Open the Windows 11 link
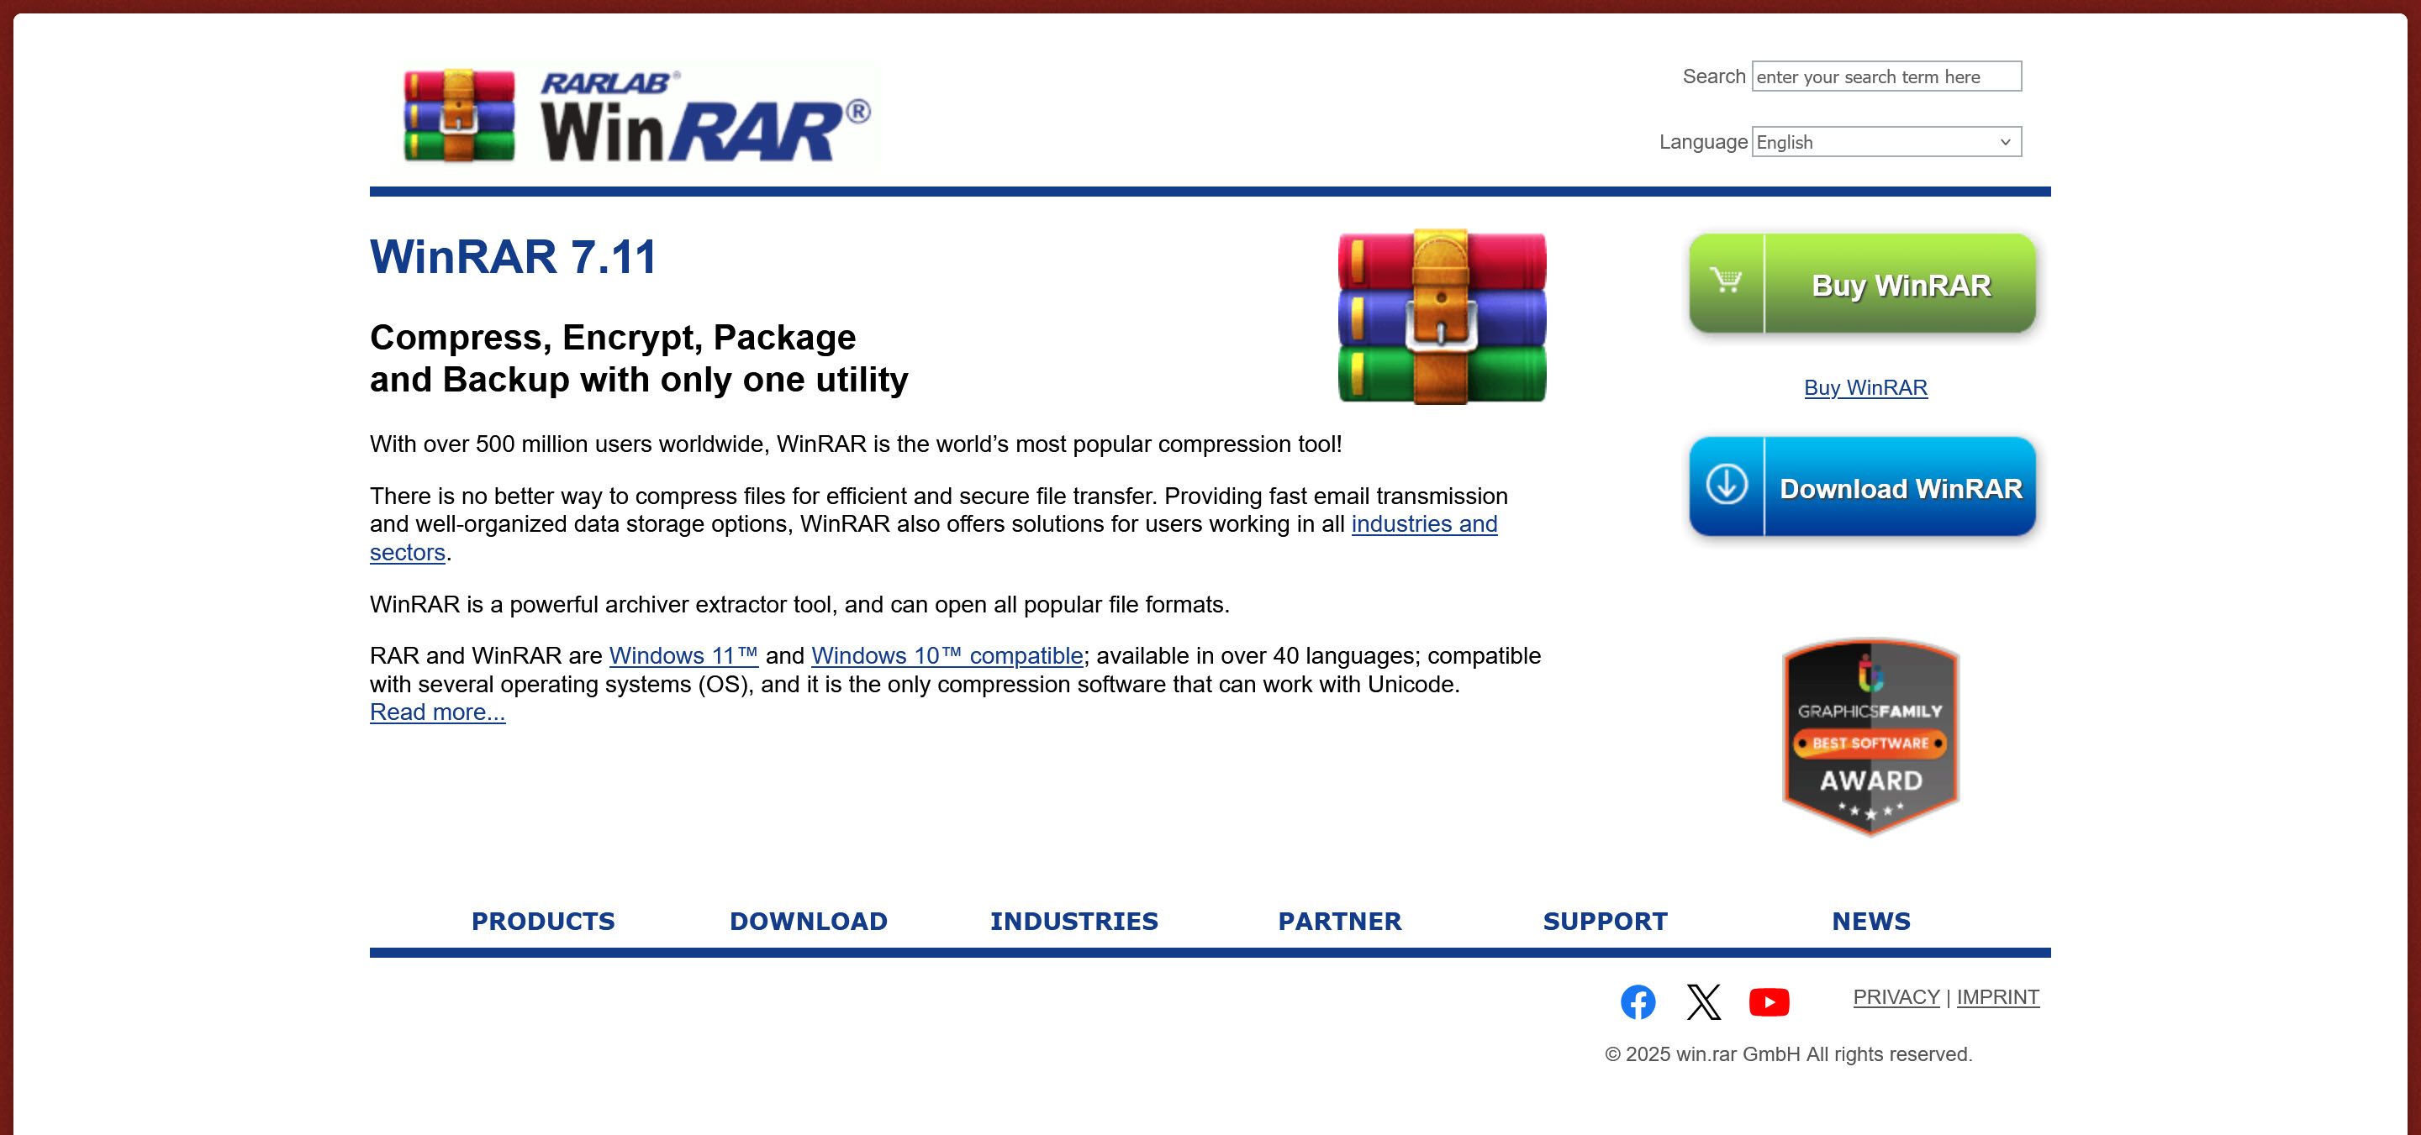The width and height of the screenshot is (2421, 1135). tap(683, 656)
